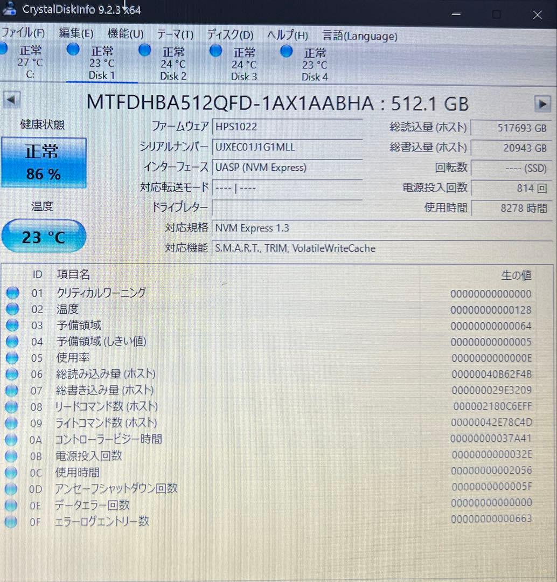The height and width of the screenshot is (582, 557).
Task: Click status icon for 総書き込み量 (ホスト) row
Action: pos(12,391)
